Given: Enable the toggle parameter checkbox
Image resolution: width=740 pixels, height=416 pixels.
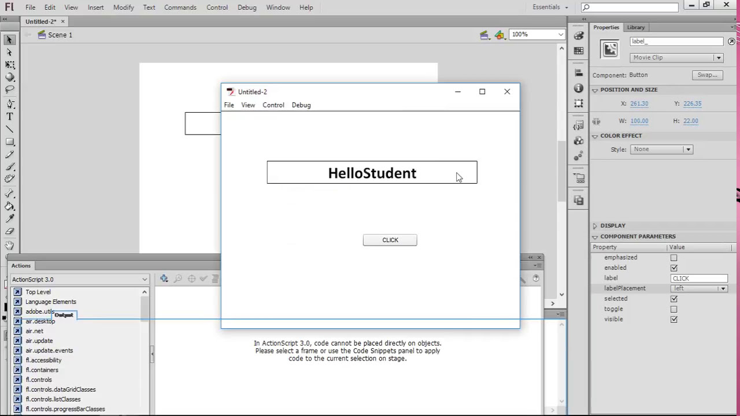Looking at the screenshot, I should click(674, 309).
